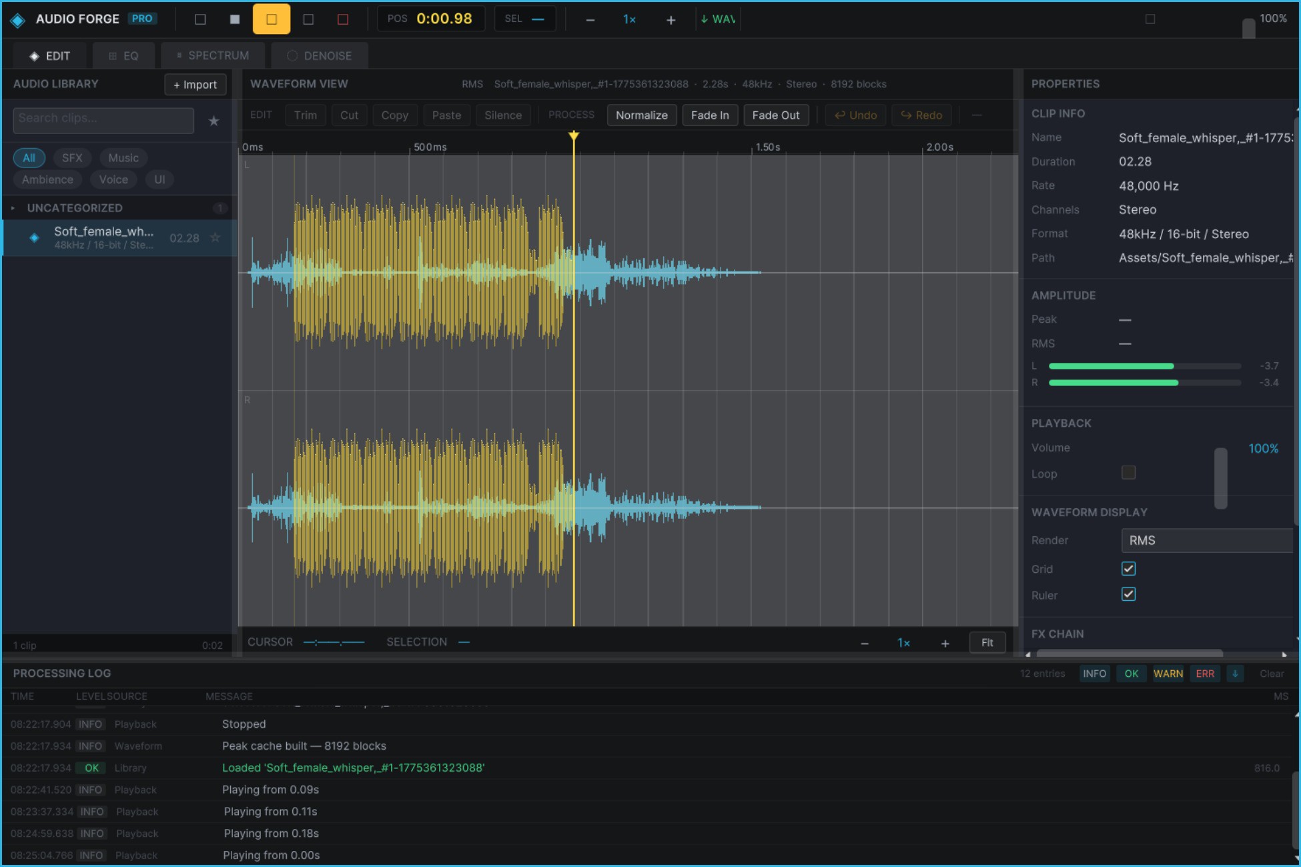Screen dimensions: 1301x867
Task: Click the Silence button
Action: [x=503, y=115]
